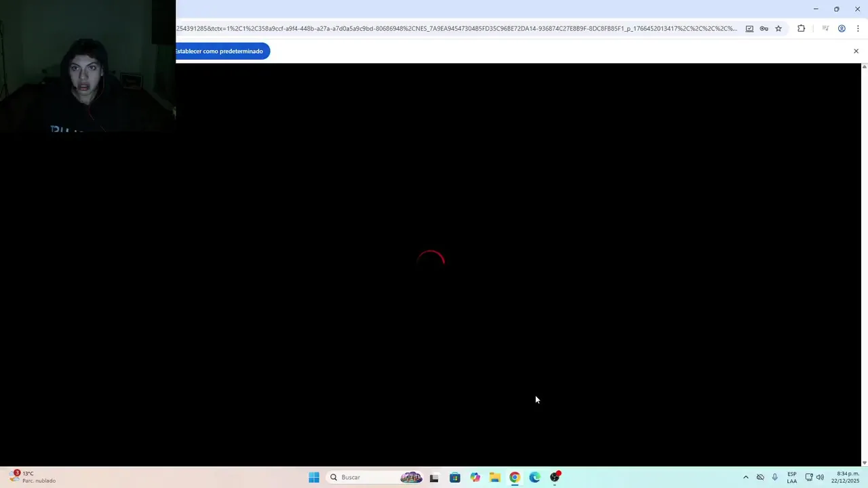Open Microsoft Store from the taskbar

click(454, 477)
